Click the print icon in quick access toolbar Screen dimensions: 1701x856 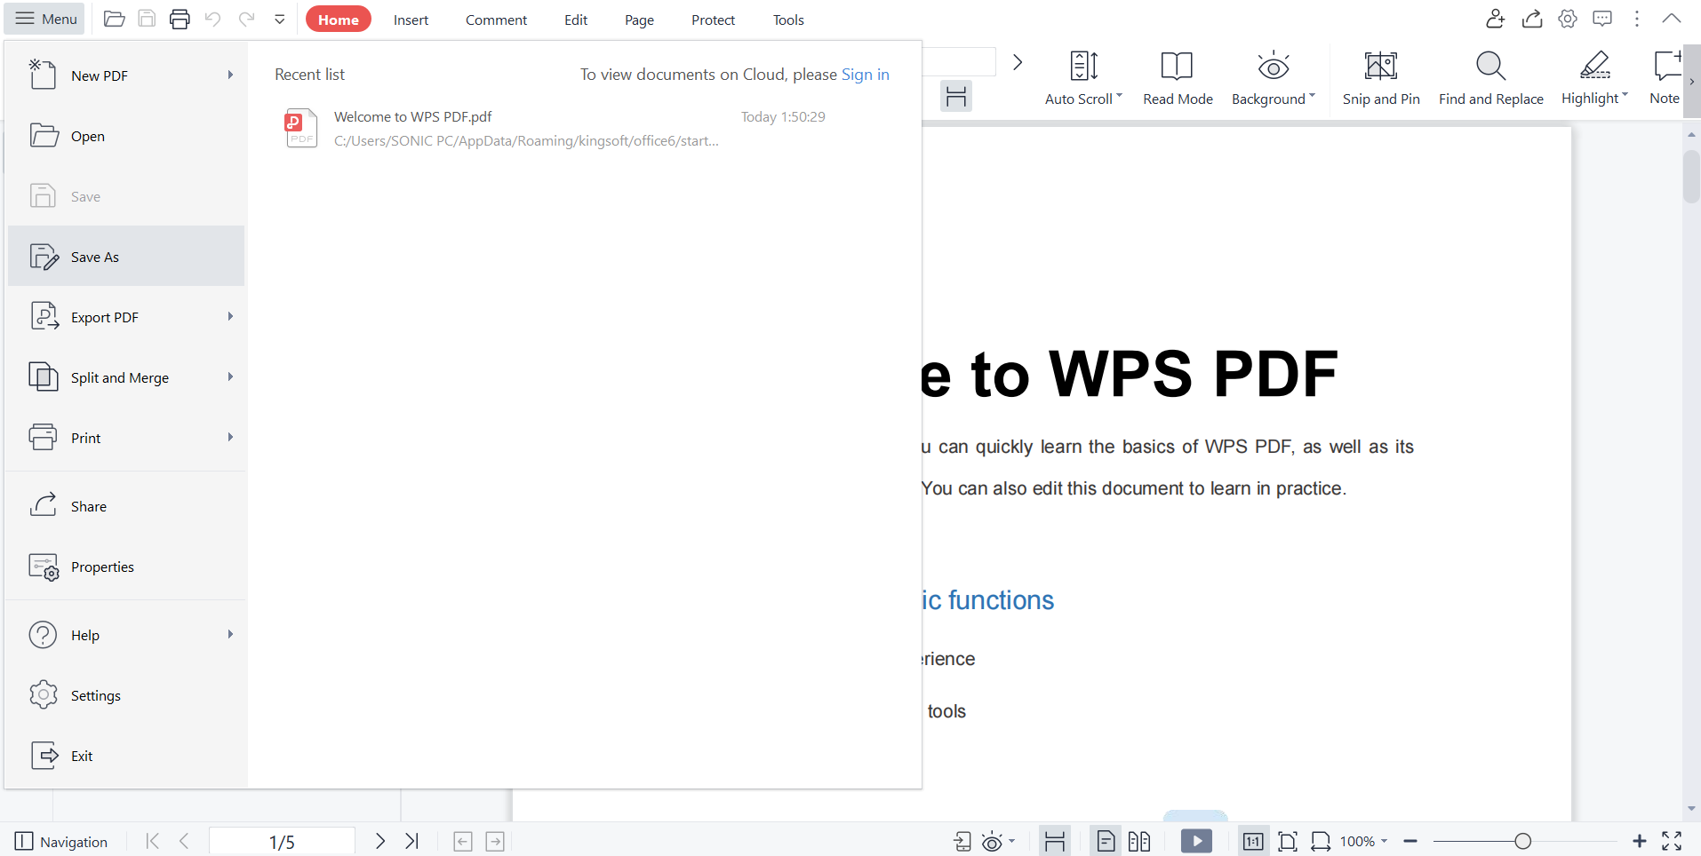tap(180, 19)
